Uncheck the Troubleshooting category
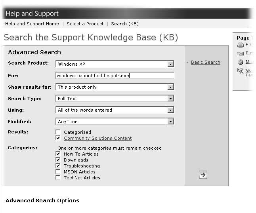256x213 pixels. click(x=58, y=166)
